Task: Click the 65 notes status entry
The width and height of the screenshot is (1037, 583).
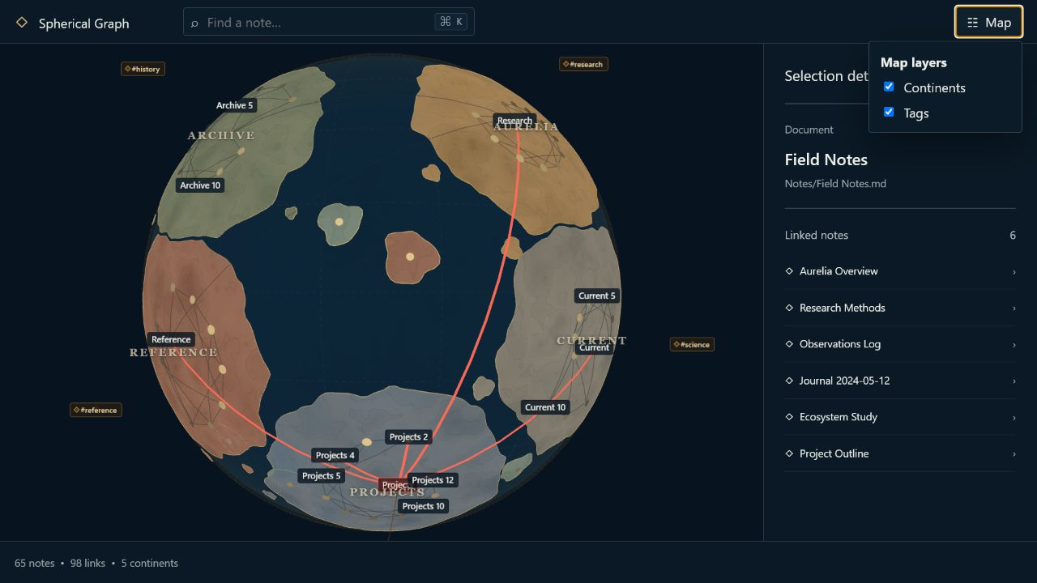Action: click(35, 563)
